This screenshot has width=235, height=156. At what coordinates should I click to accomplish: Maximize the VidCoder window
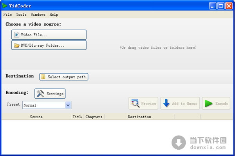pos(221,6)
